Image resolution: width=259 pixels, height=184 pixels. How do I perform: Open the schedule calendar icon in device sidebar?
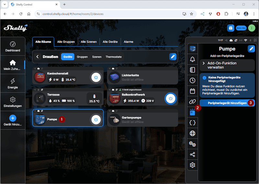(x=193, y=91)
